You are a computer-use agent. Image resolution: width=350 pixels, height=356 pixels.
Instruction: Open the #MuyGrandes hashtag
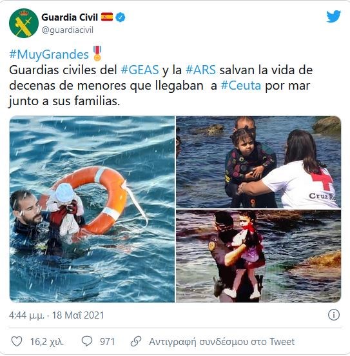49,54
